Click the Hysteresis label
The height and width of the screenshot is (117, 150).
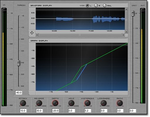click(x=87, y=99)
